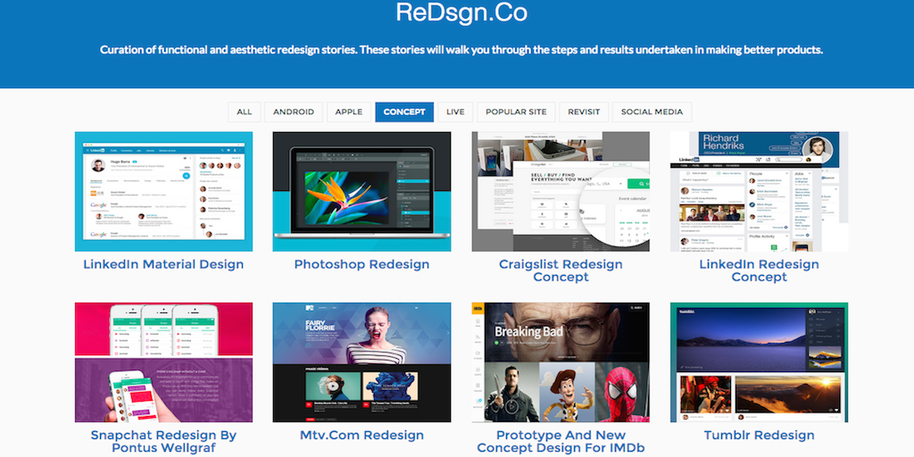The image size is (914, 457).
Task: Click the Tumblr Redesign thumbnail image
Action: coord(759,362)
